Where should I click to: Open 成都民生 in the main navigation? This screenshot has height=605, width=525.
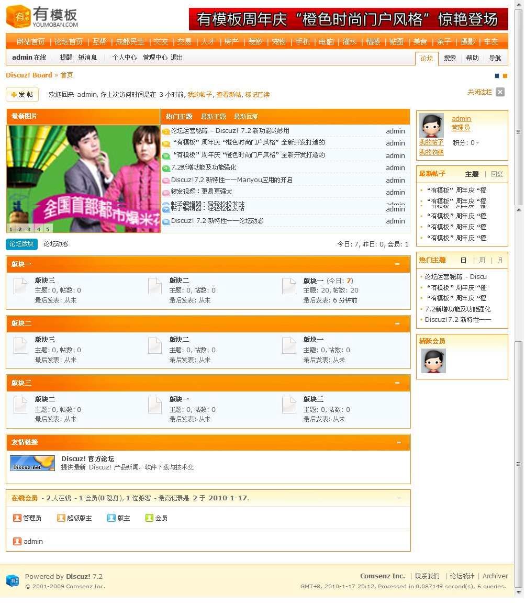pyautogui.click(x=130, y=42)
